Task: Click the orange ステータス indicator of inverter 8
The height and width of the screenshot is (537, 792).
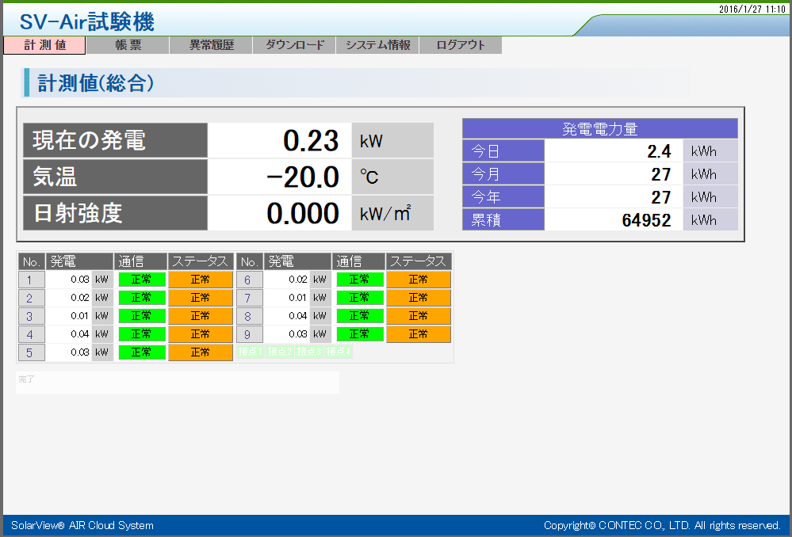Action: [419, 316]
